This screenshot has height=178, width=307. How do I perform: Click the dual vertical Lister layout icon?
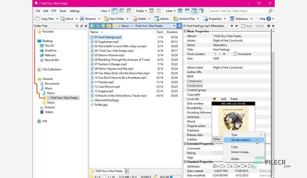(187, 11)
